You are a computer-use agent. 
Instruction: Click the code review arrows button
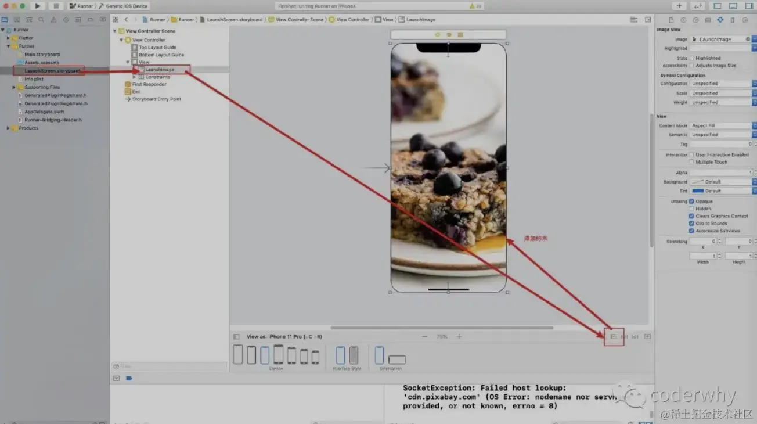(x=698, y=6)
